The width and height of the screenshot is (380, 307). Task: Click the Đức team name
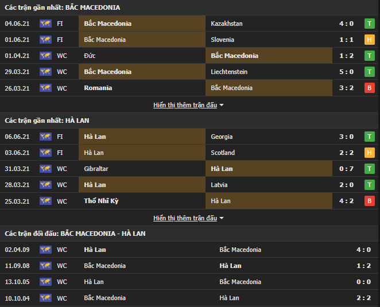pyautogui.click(x=90, y=56)
